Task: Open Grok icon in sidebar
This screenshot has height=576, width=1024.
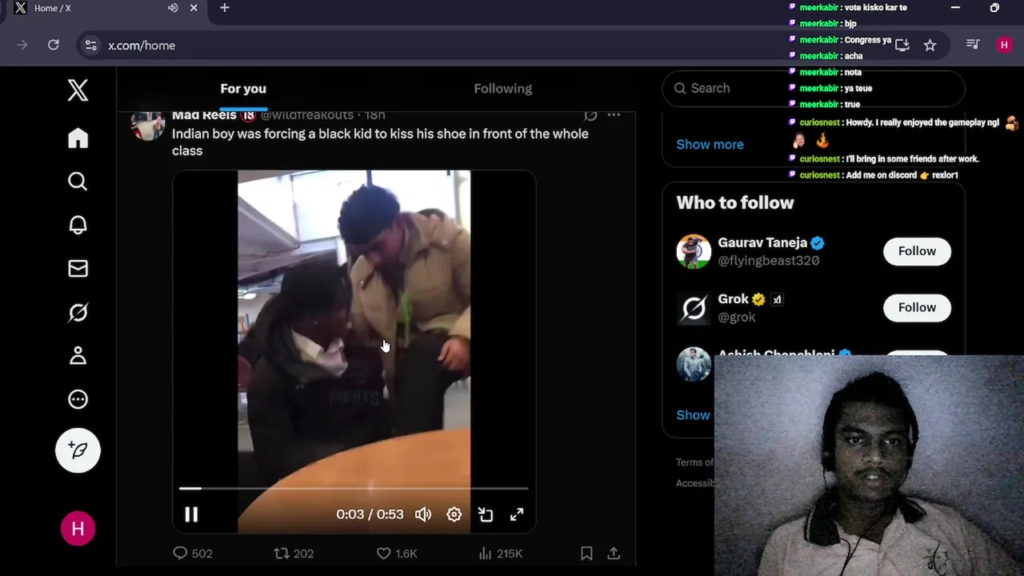Action: pos(78,312)
